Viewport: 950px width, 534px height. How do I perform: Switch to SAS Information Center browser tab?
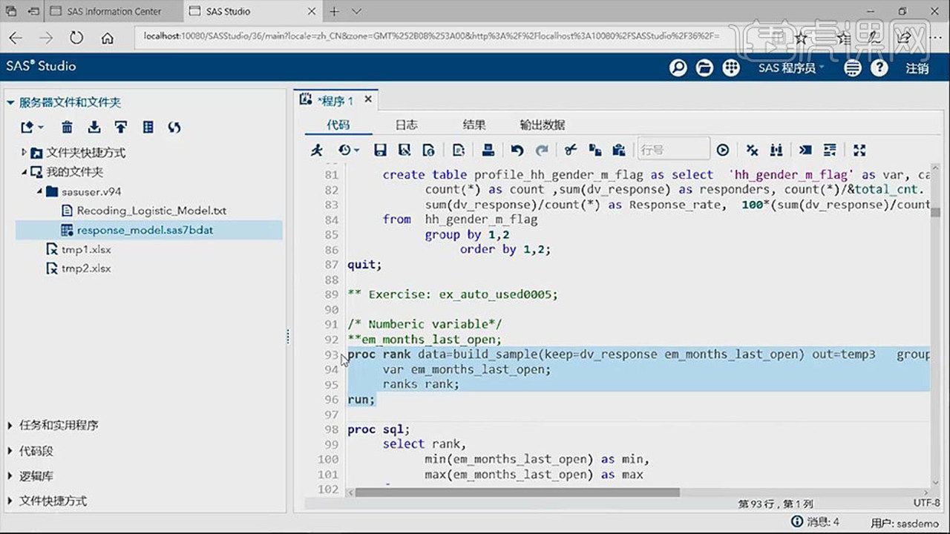(113, 12)
